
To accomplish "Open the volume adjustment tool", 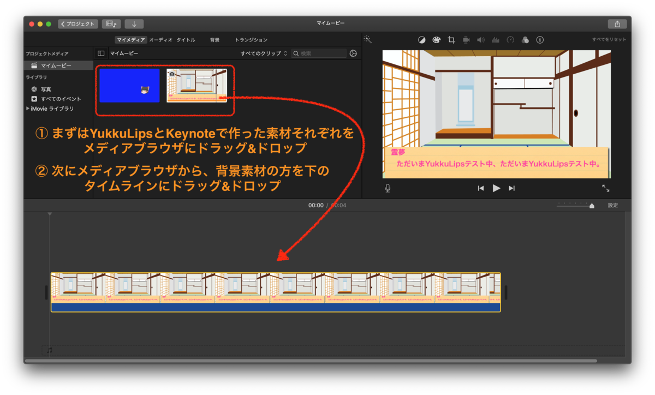I will tap(481, 40).
